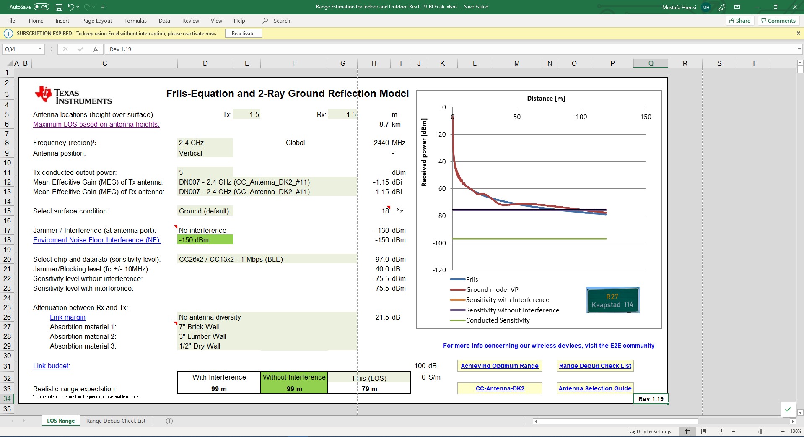Click the Undo arrow icon
This screenshot has width=804, height=437.
click(71, 7)
